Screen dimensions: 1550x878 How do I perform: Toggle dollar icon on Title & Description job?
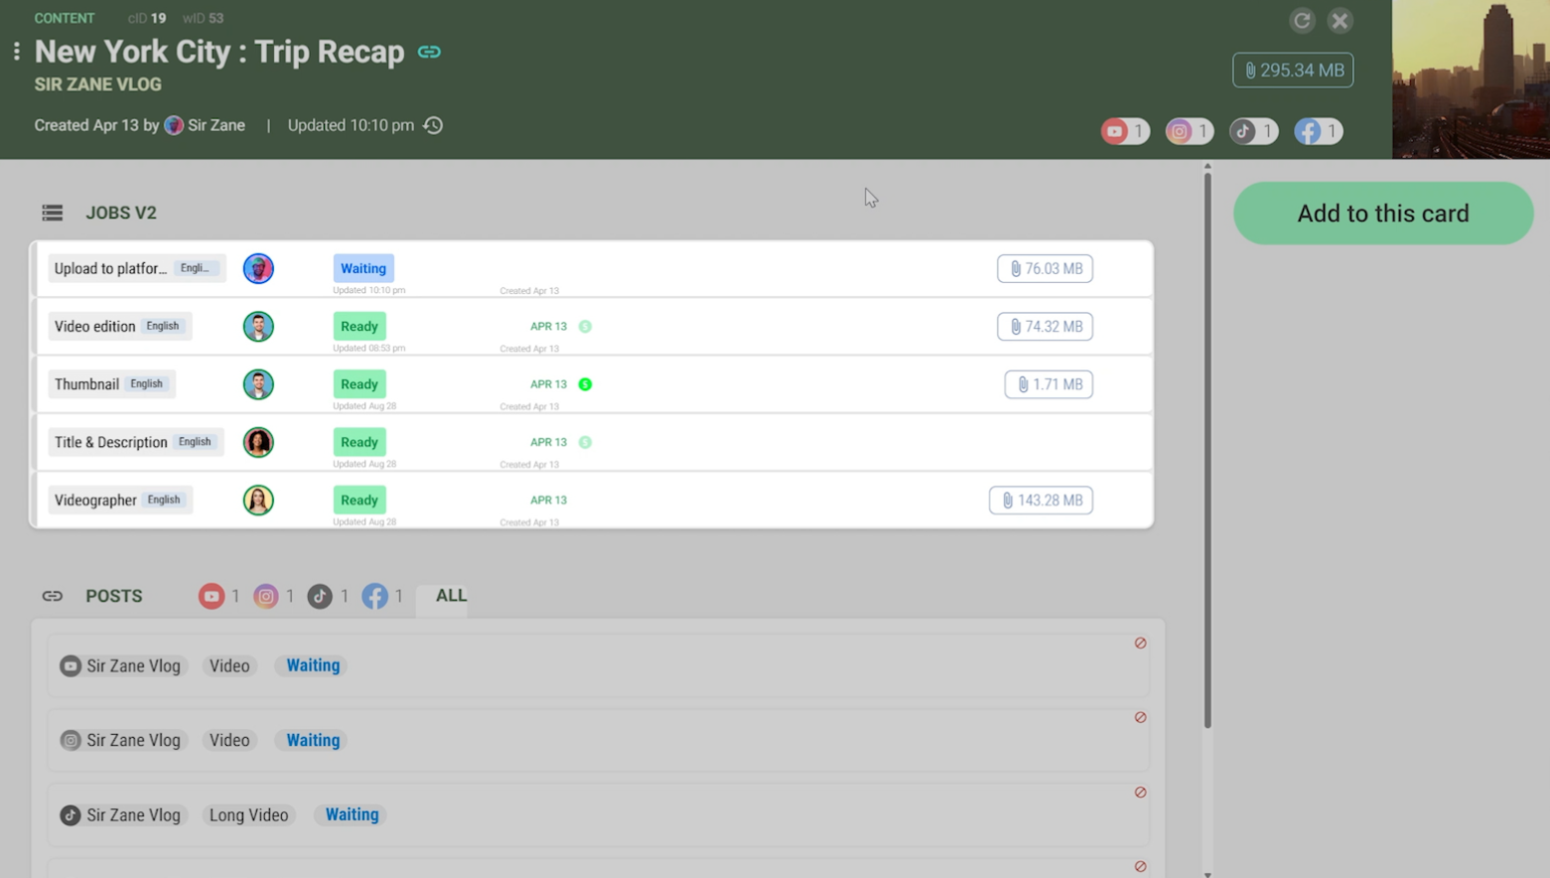[585, 442]
